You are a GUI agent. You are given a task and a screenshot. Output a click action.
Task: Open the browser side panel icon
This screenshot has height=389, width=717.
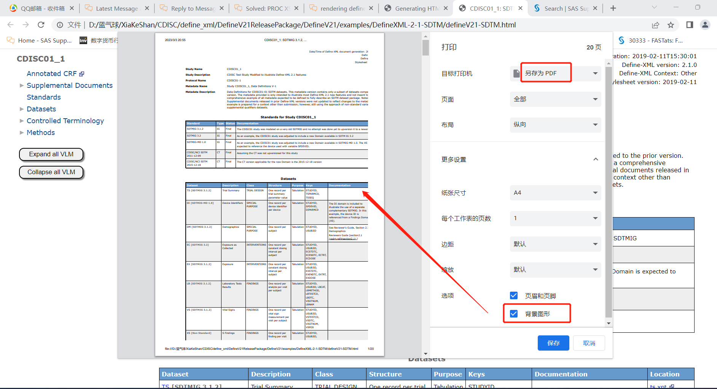[x=689, y=25]
